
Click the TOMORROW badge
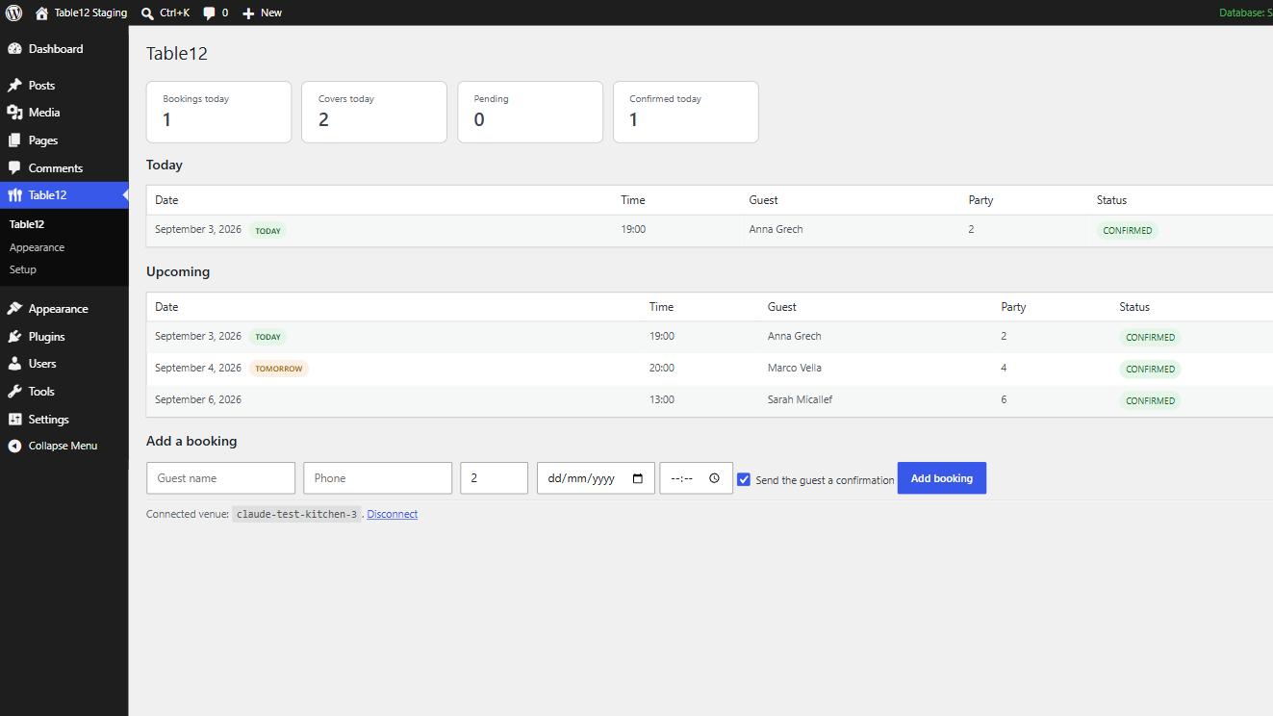[x=279, y=369]
